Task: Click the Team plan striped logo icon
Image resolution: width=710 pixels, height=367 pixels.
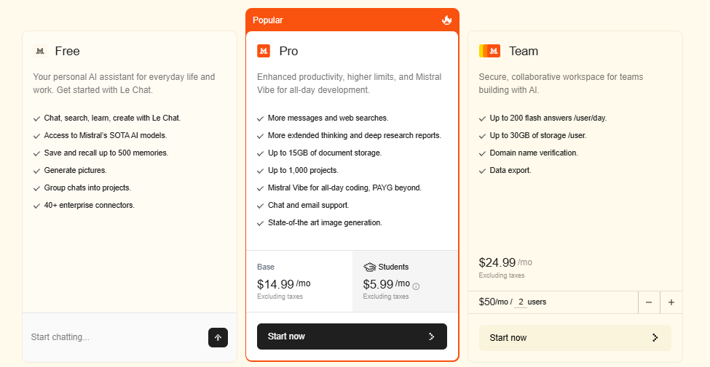Action: pos(489,51)
